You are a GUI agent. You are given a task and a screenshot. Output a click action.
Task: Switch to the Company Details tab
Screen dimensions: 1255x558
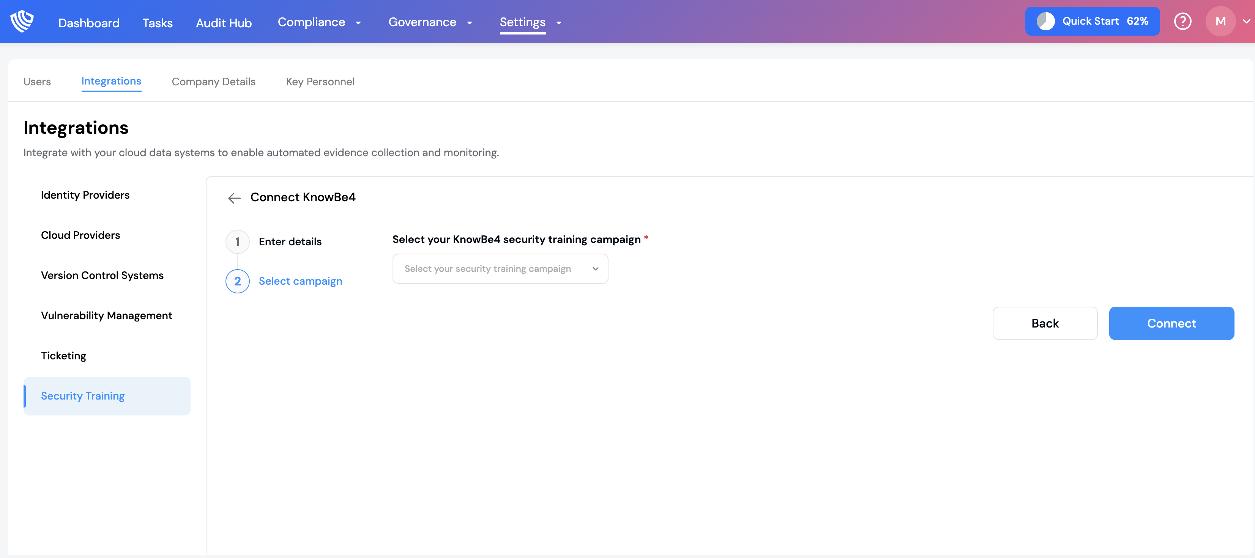[213, 82]
